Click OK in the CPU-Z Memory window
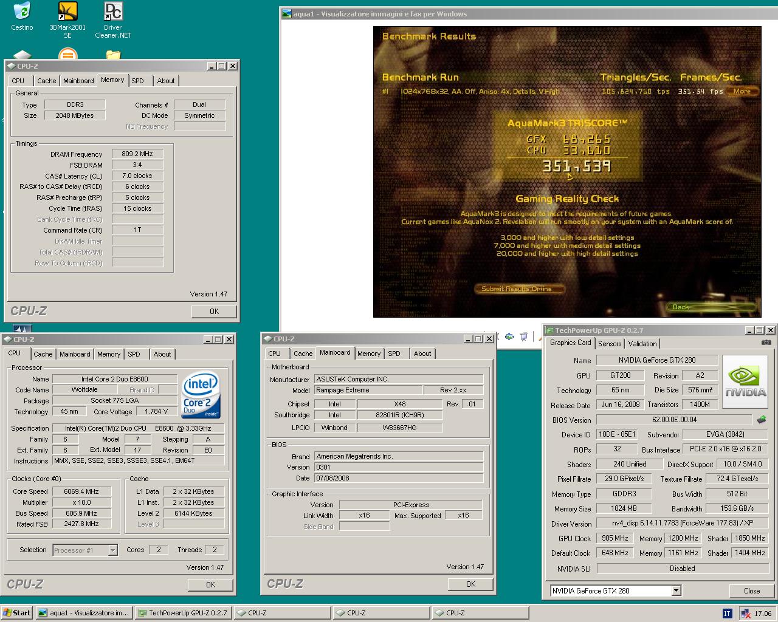This screenshot has height=622, width=778. [214, 311]
